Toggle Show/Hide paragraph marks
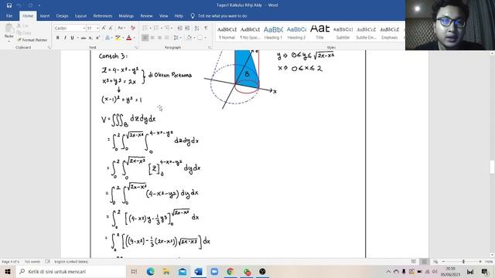This screenshot has width=495, height=278. tap(207, 28)
